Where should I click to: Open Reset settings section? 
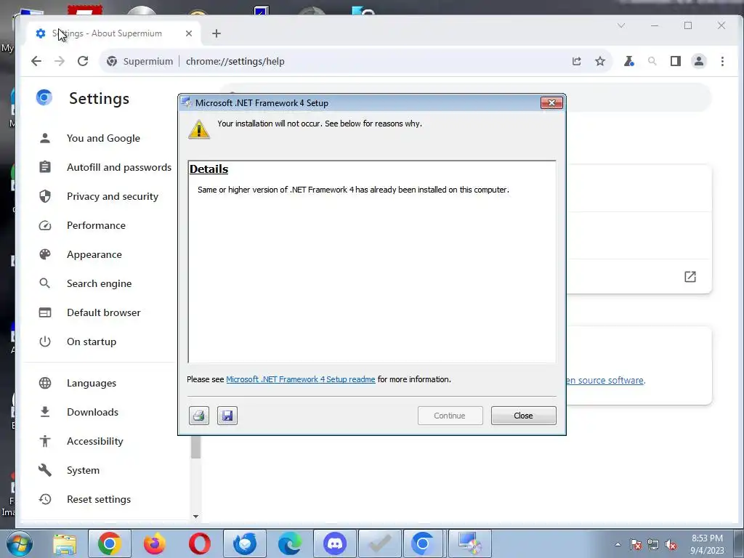point(99,499)
